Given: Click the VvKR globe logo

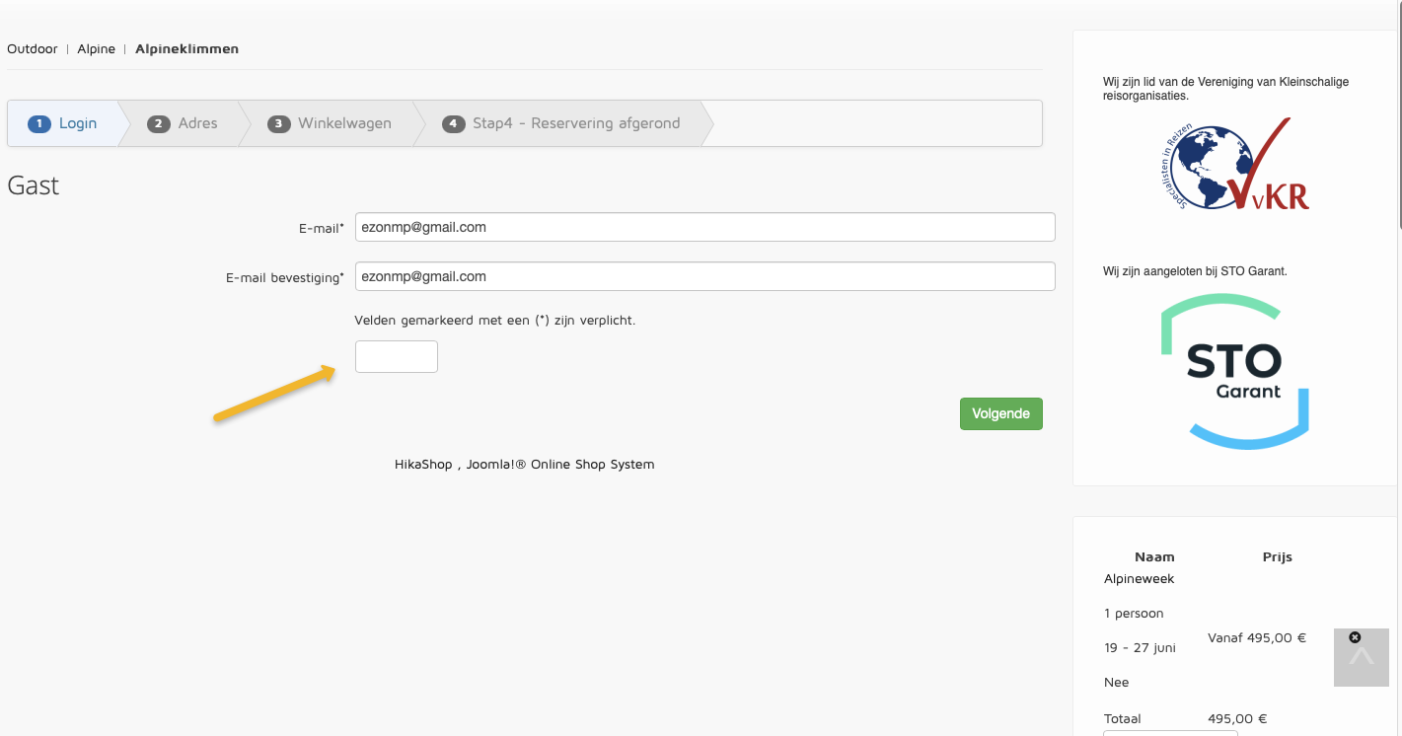Looking at the screenshot, I should pos(1233,165).
